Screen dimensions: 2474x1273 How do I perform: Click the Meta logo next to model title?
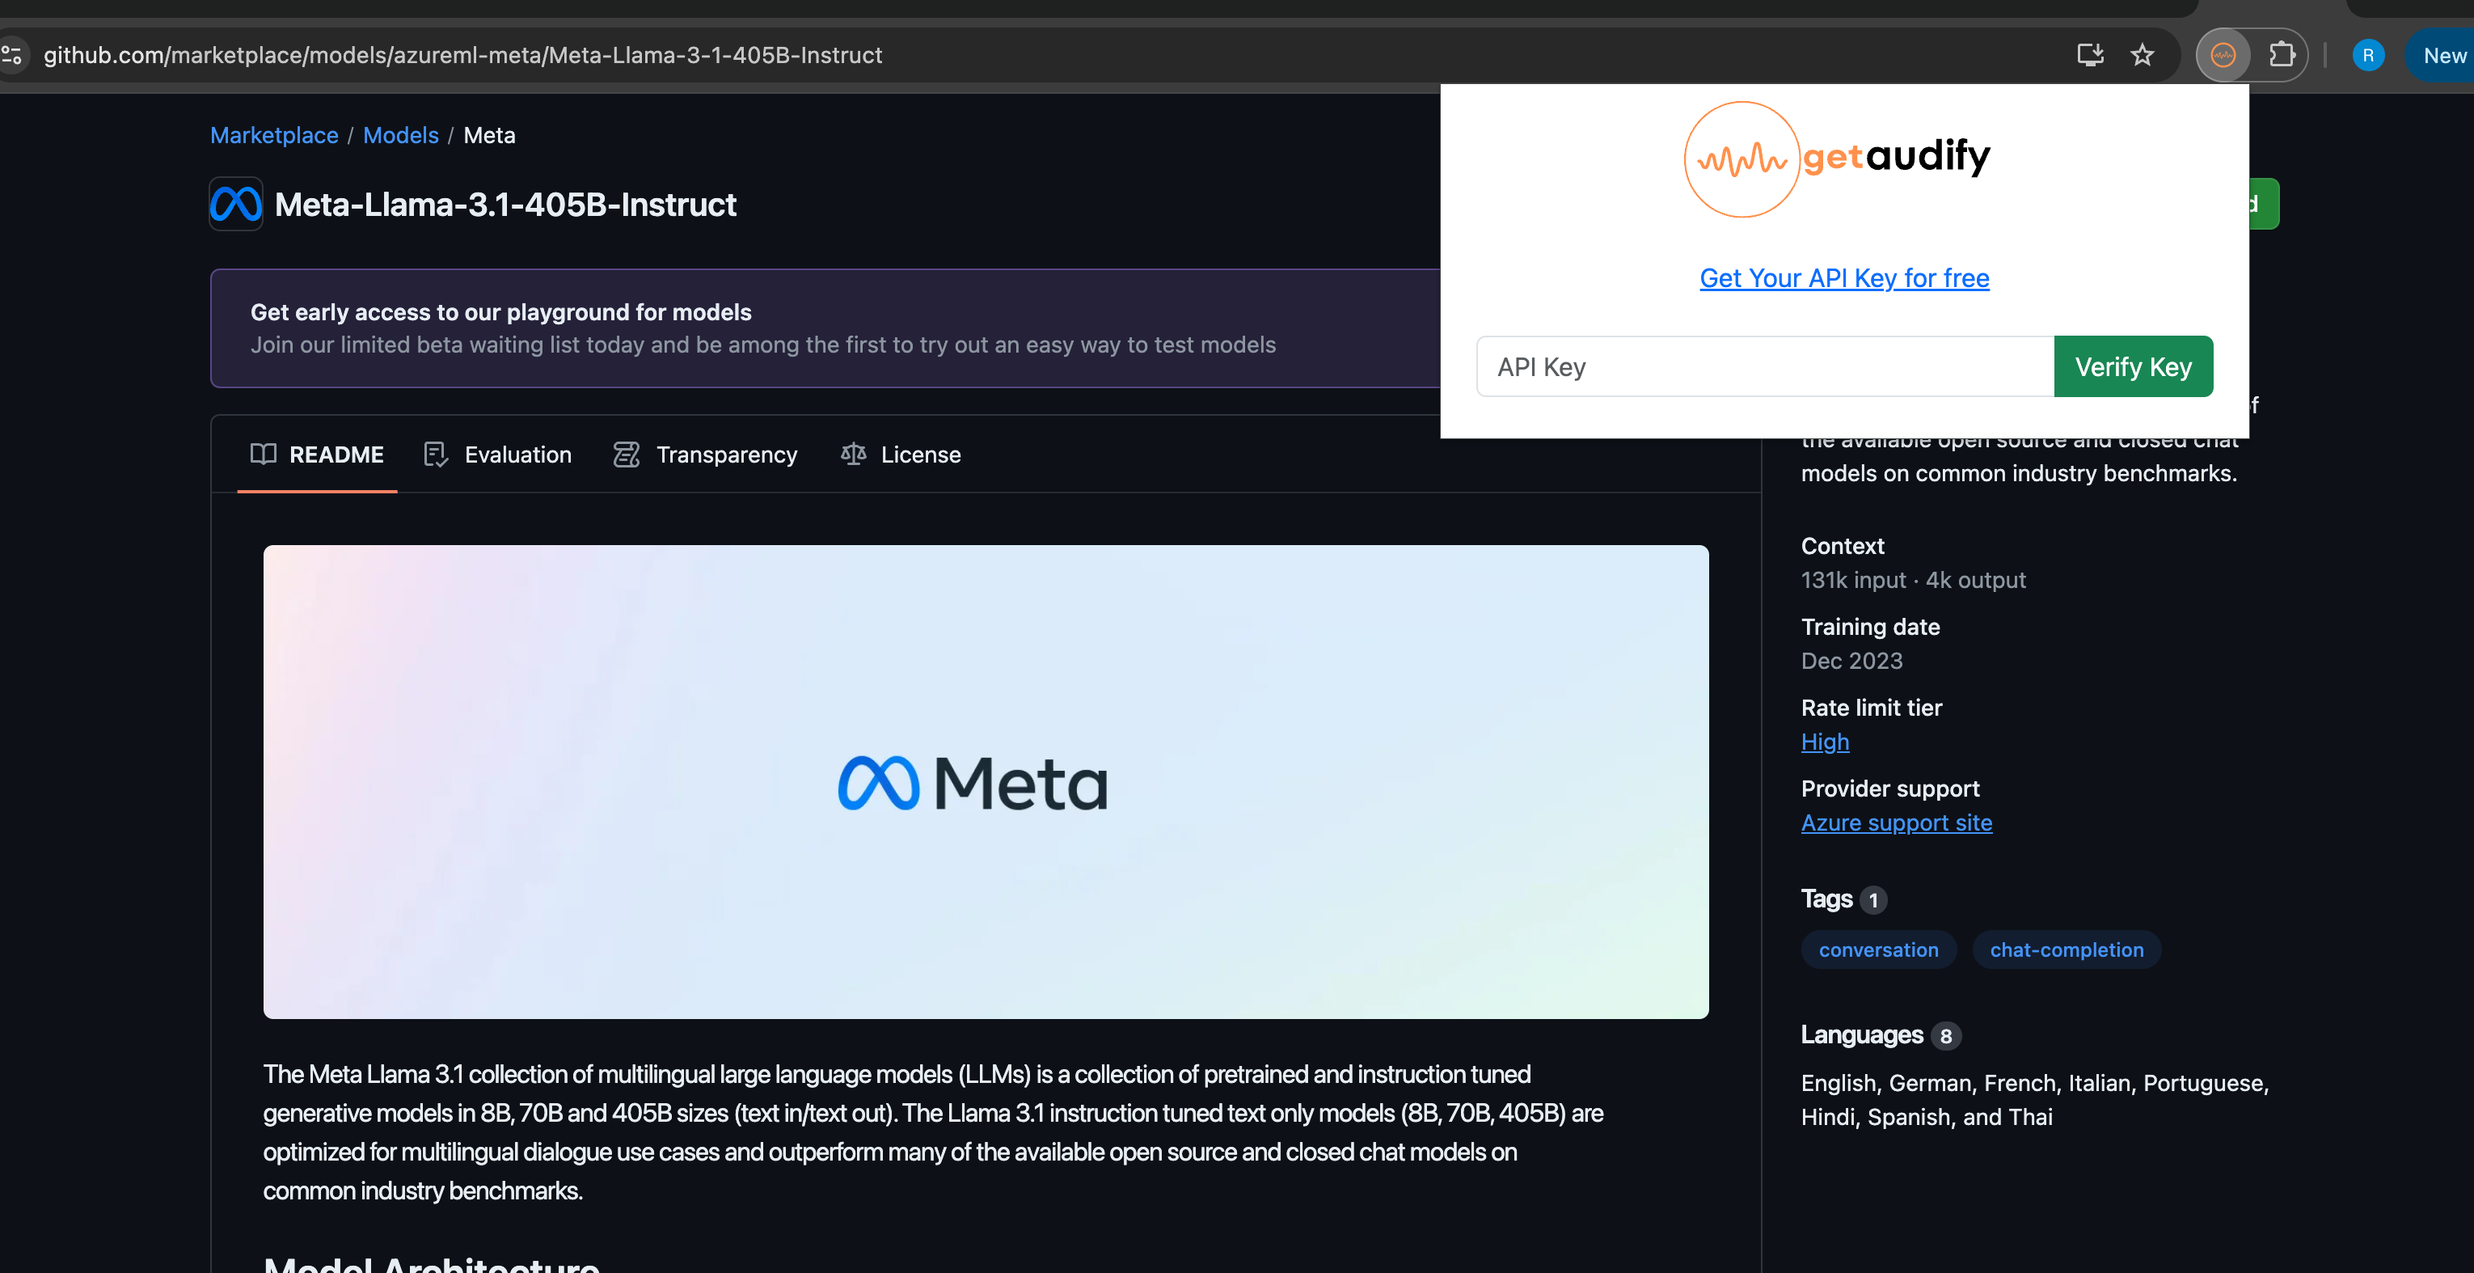click(236, 205)
